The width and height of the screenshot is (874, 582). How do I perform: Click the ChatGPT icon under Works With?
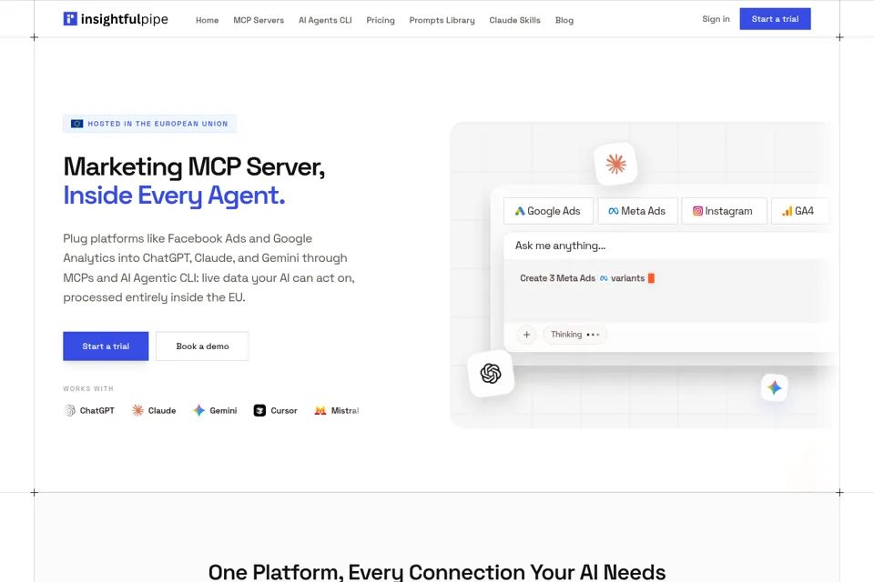click(x=70, y=410)
